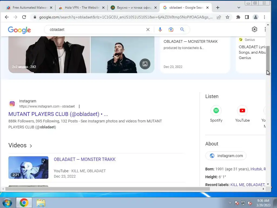Click the forward navigation arrow
277x208 pixels.
tap(15, 17)
